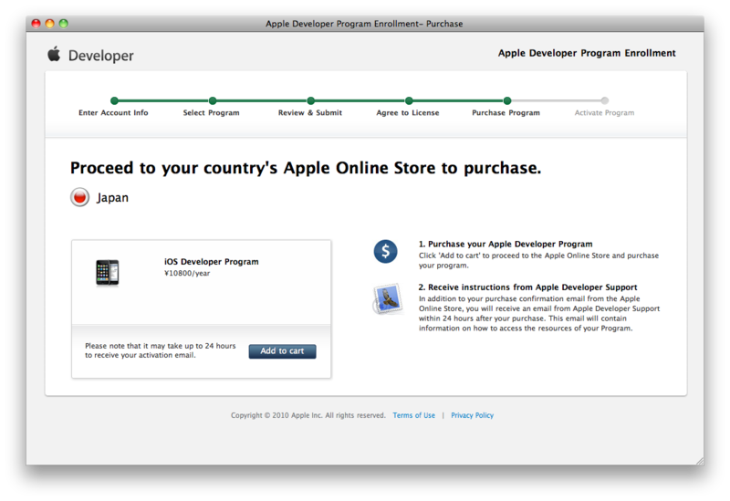Viewport: 730px width, 501px height.
Task: Click the Apple logo icon
Action: coord(54,54)
